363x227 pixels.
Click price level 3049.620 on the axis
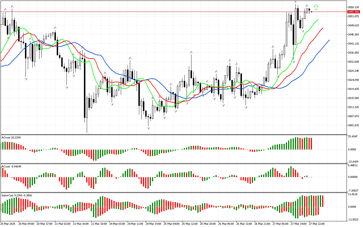tap(353, 26)
